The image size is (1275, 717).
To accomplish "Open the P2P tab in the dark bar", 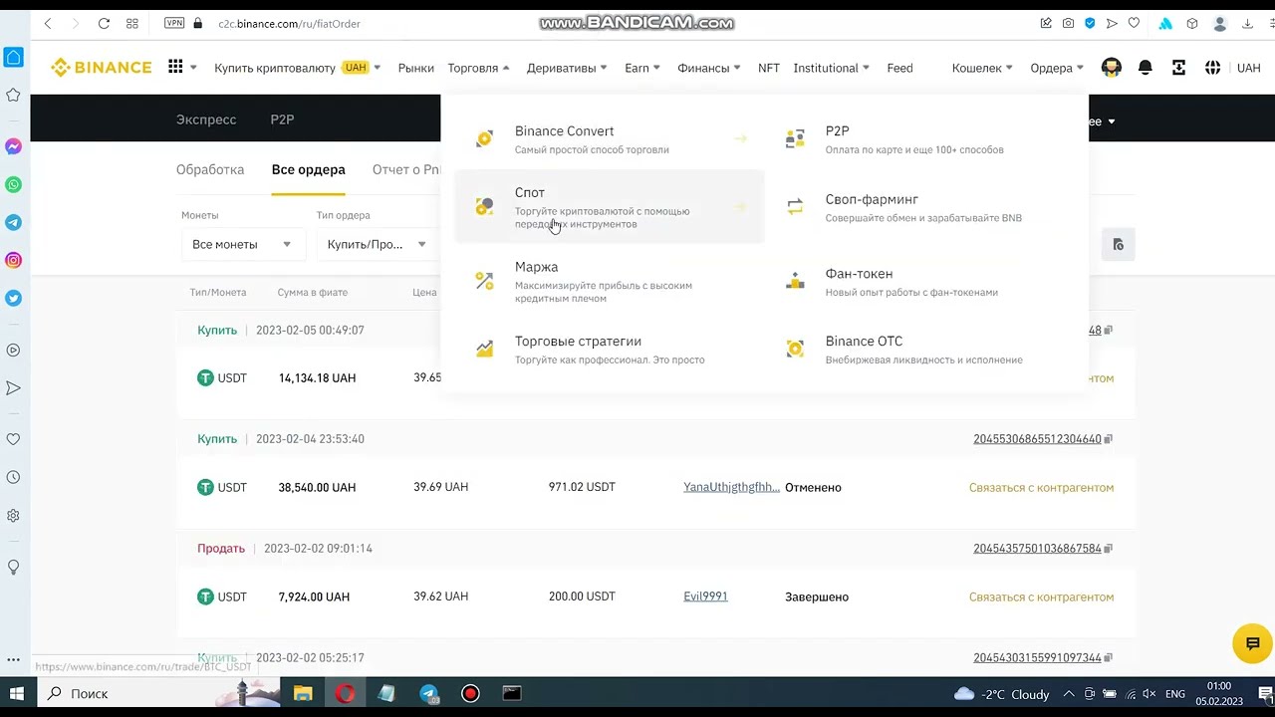I will point(282,119).
